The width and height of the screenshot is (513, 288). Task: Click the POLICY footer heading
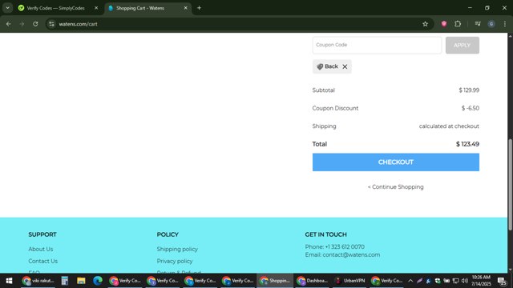(x=168, y=234)
